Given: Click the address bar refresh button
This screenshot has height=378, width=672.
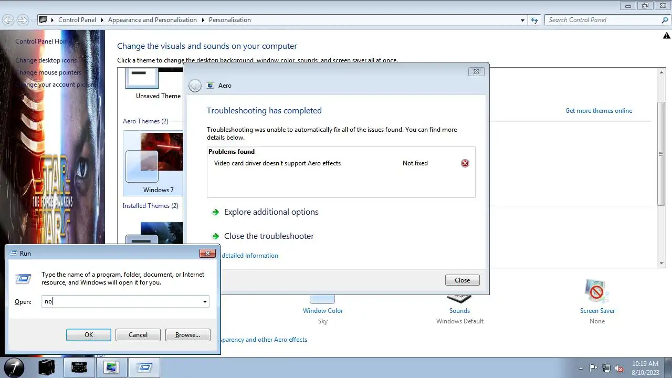Looking at the screenshot, I should click(x=534, y=20).
